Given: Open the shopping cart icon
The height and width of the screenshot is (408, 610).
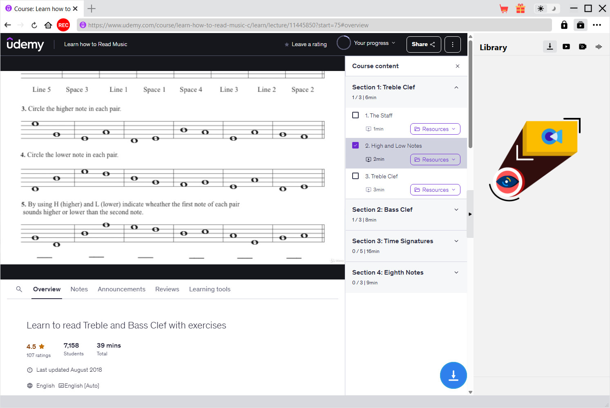Looking at the screenshot, I should 504,9.
